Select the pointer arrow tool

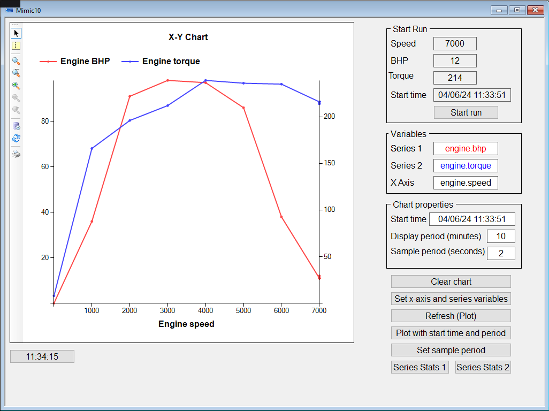(x=16, y=33)
